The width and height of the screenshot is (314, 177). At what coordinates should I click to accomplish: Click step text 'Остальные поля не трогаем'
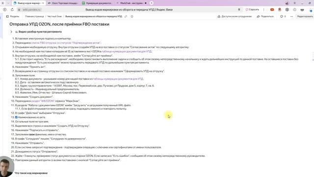pos(32,121)
